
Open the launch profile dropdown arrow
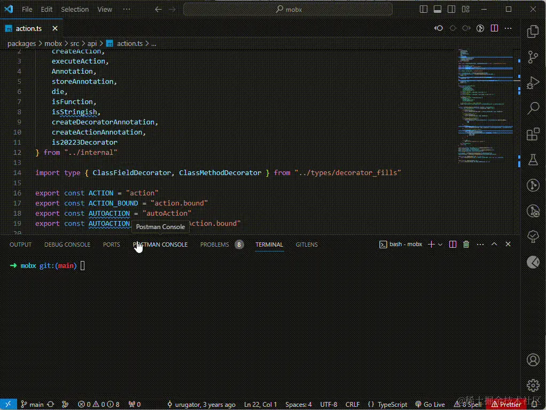coord(440,245)
